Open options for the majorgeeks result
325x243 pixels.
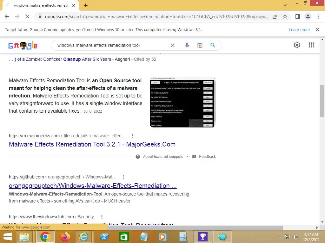[x=132, y=136]
